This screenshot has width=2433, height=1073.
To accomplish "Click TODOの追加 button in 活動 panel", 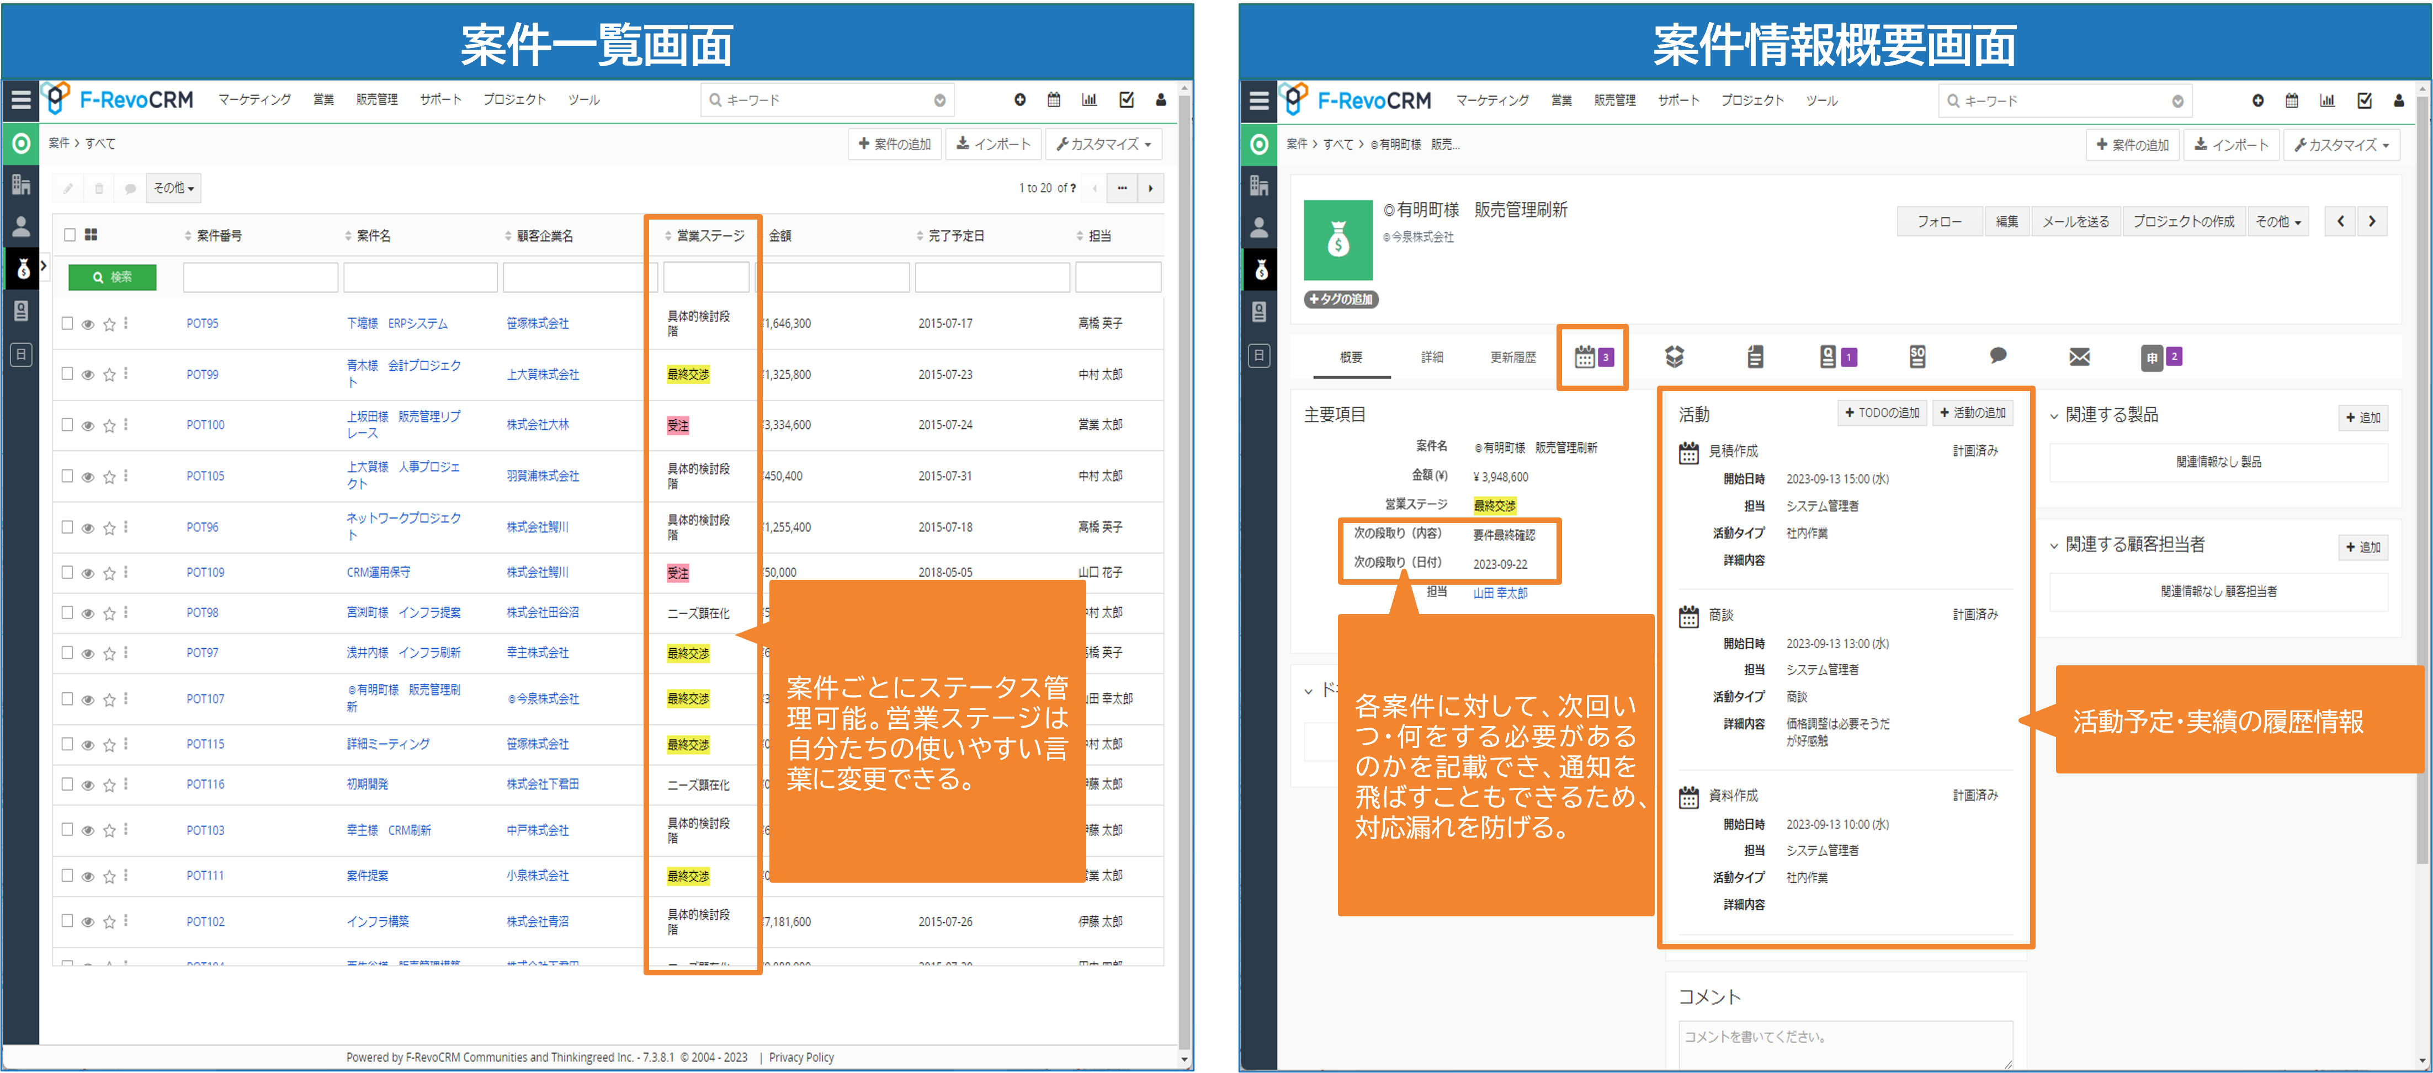I will coord(1882,413).
